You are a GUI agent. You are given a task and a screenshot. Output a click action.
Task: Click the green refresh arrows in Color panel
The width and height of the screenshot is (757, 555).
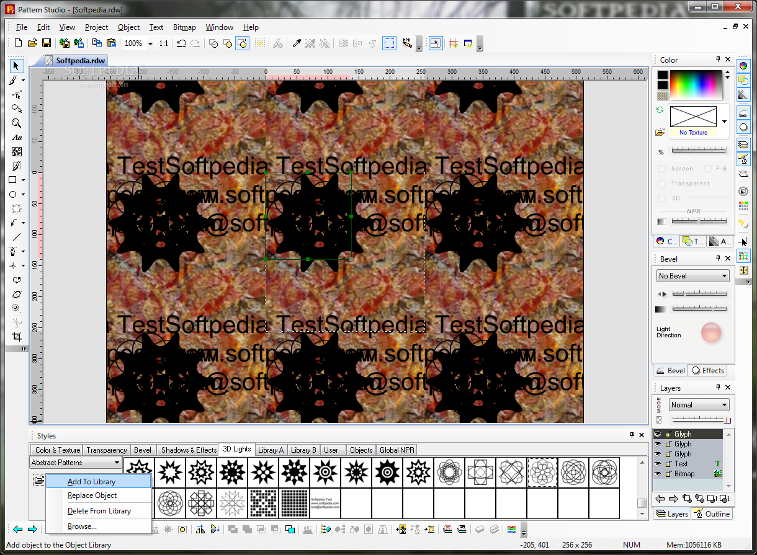661,110
